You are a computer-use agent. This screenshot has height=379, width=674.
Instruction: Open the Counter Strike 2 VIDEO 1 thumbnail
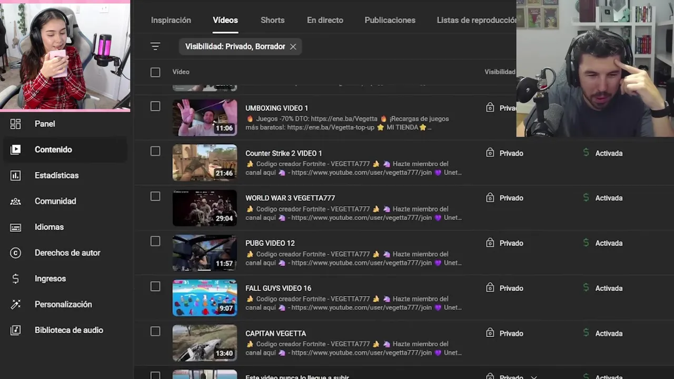click(x=205, y=163)
